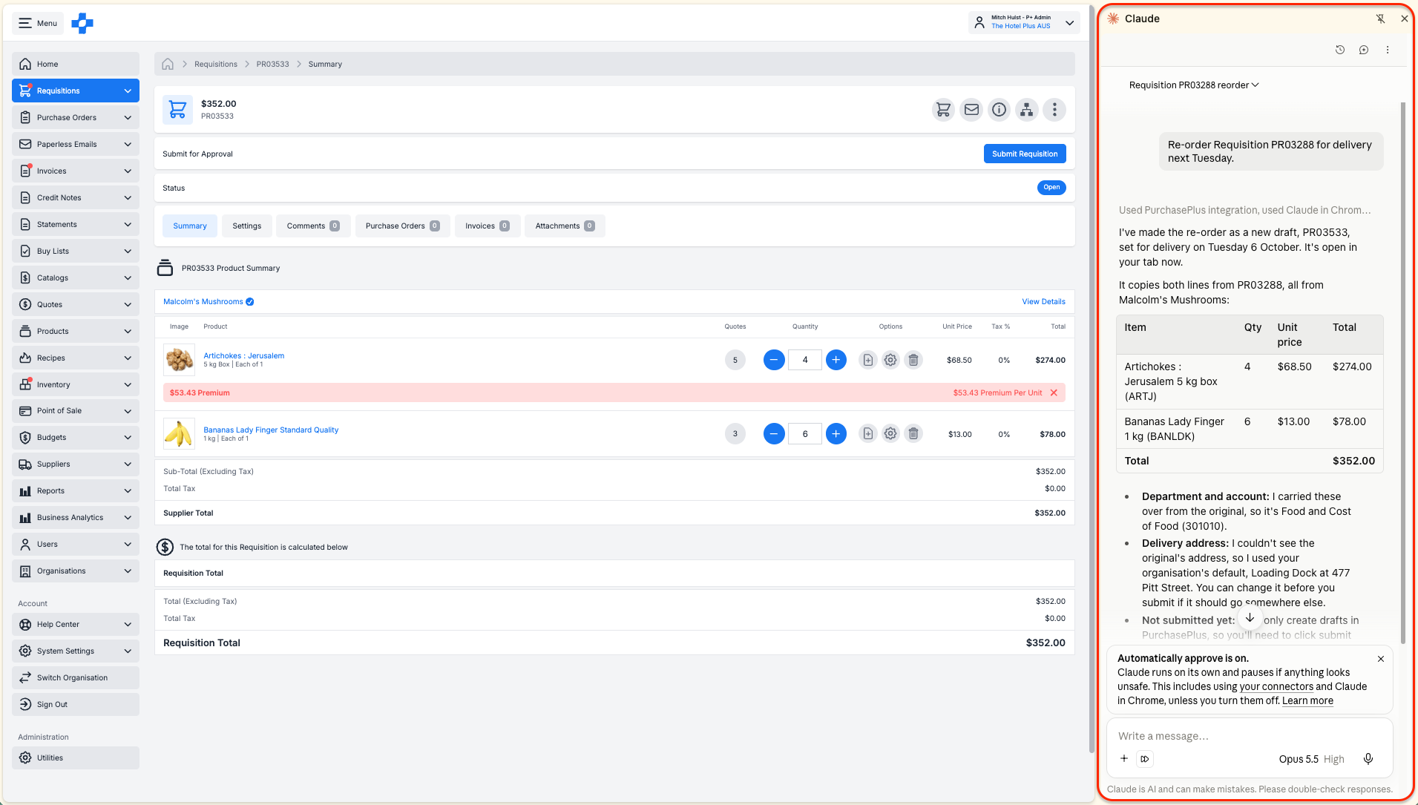Image resolution: width=1418 pixels, height=805 pixels.
Task: Open the three-dot menu in requisition header
Action: pyautogui.click(x=1054, y=110)
